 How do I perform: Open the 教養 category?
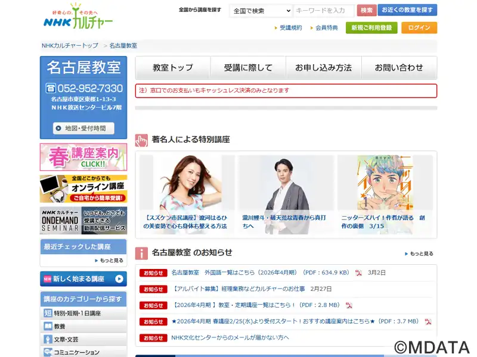pos(83,326)
